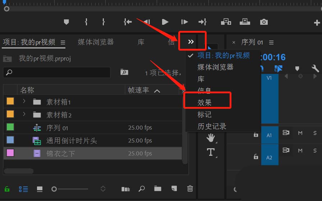Viewport: 322px width, 201px height.
Task: Sort by 帧速率 column header
Action: tap(138, 90)
